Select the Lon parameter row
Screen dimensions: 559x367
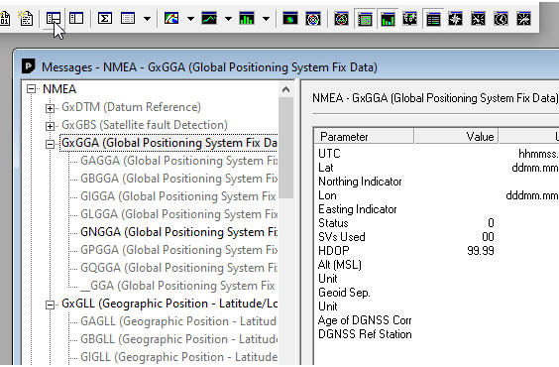[x=437, y=195]
